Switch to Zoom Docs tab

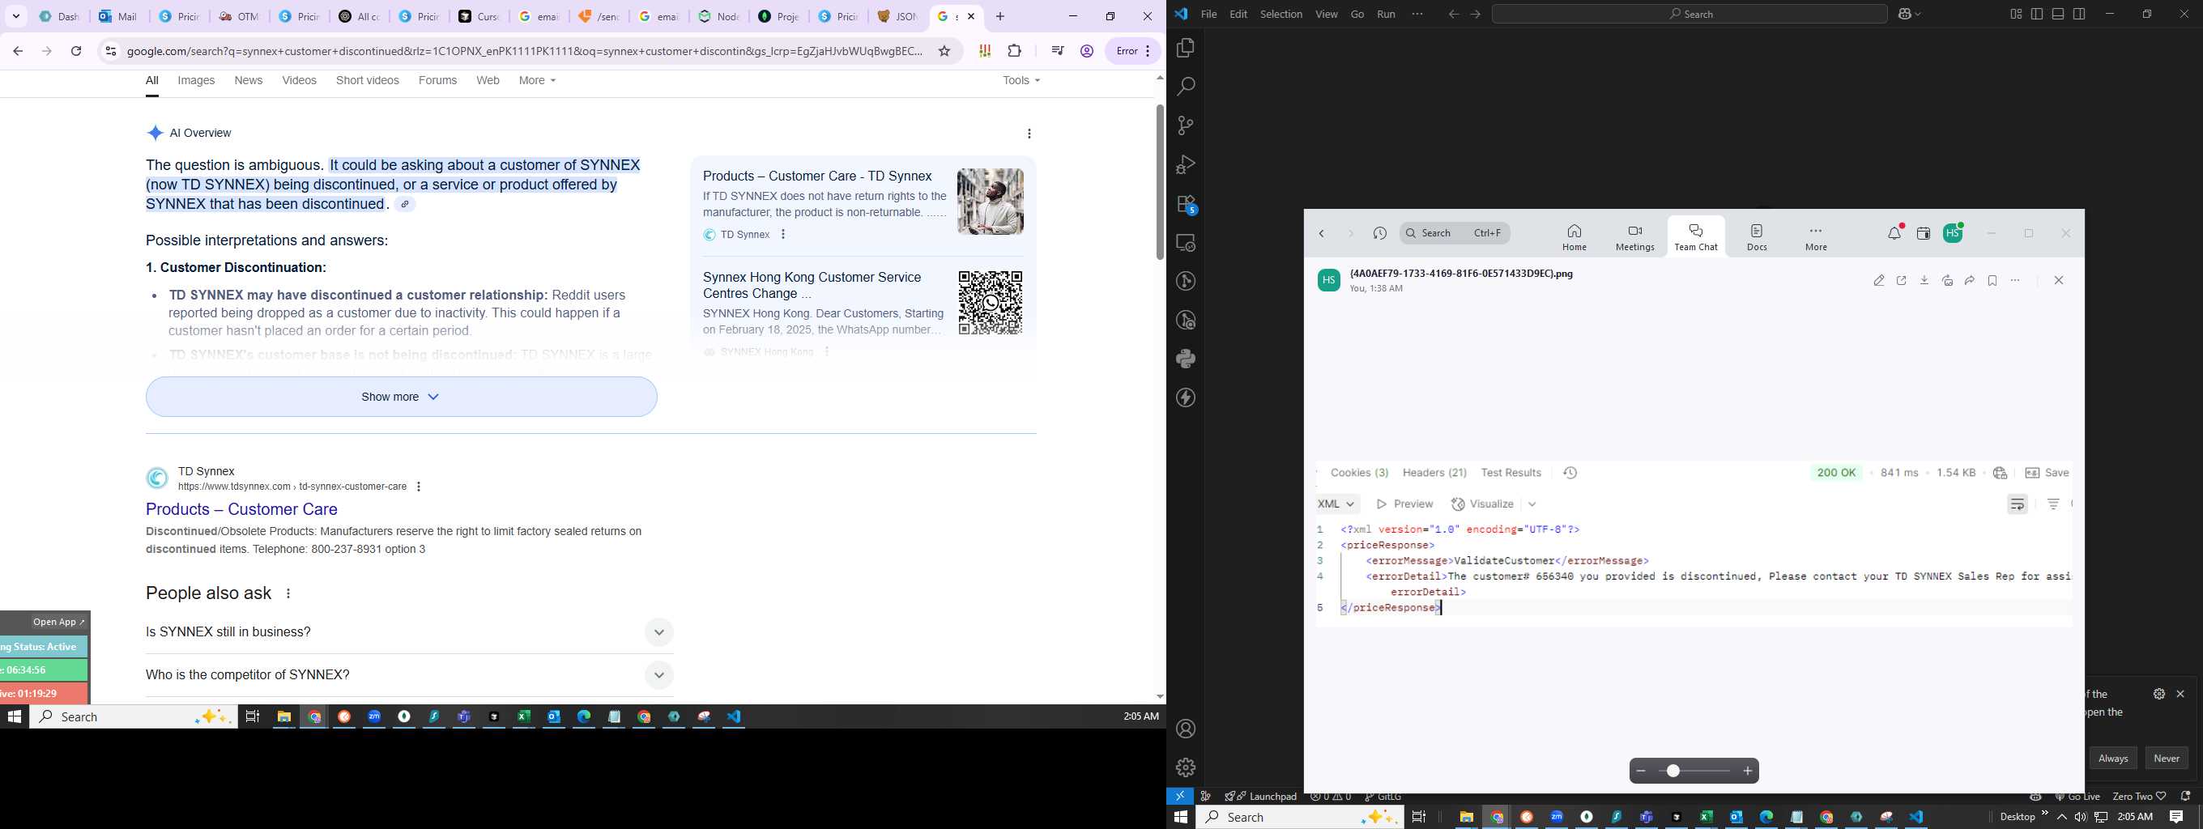click(1757, 237)
